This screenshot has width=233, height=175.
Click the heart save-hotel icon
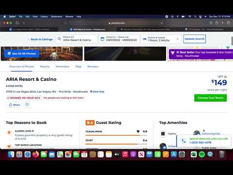click(27, 105)
